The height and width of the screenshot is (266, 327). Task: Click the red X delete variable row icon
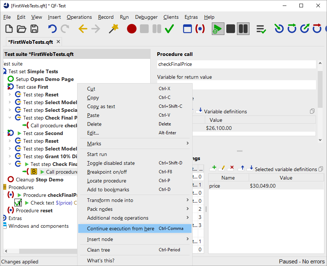[232, 168]
